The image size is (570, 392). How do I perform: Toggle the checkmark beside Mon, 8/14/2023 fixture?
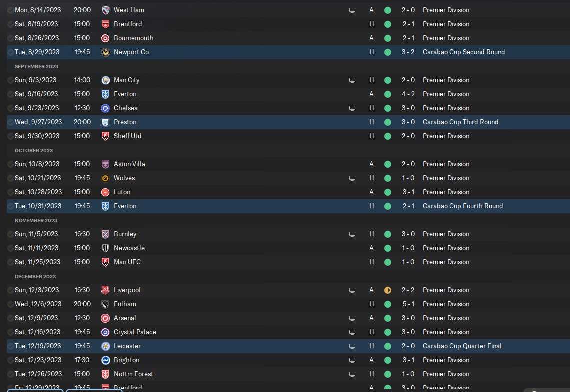[x=11, y=10]
